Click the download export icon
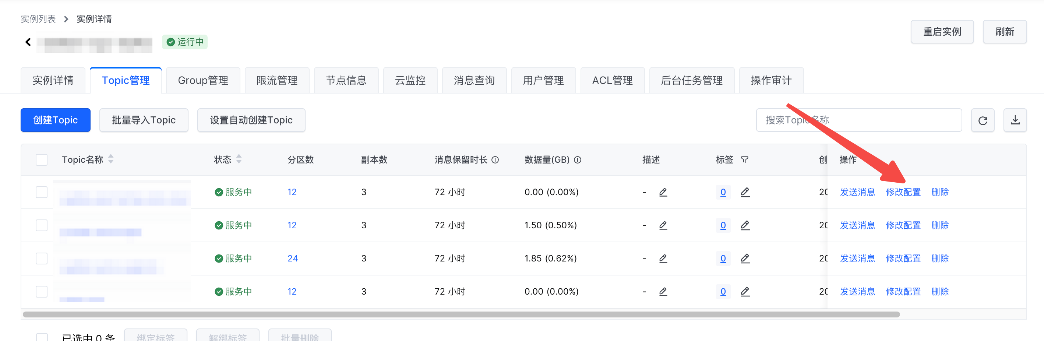Screen dimensions: 1044x341 pyautogui.click(x=1015, y=120)
